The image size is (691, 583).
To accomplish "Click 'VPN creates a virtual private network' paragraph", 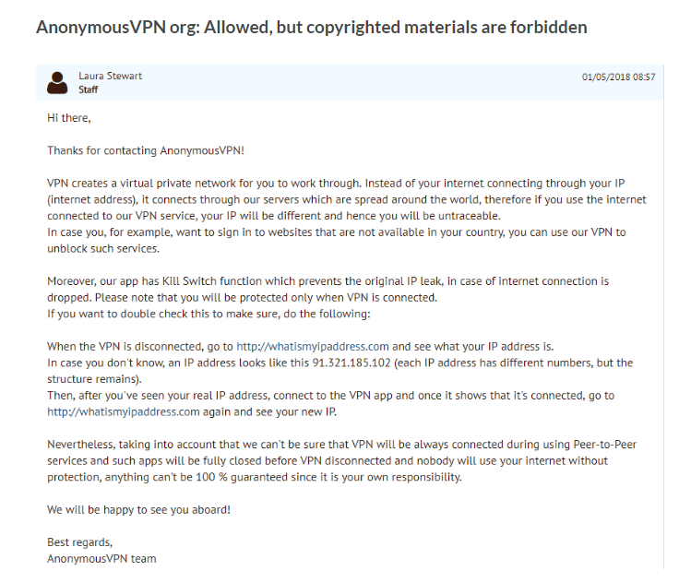I will point(346,199).
